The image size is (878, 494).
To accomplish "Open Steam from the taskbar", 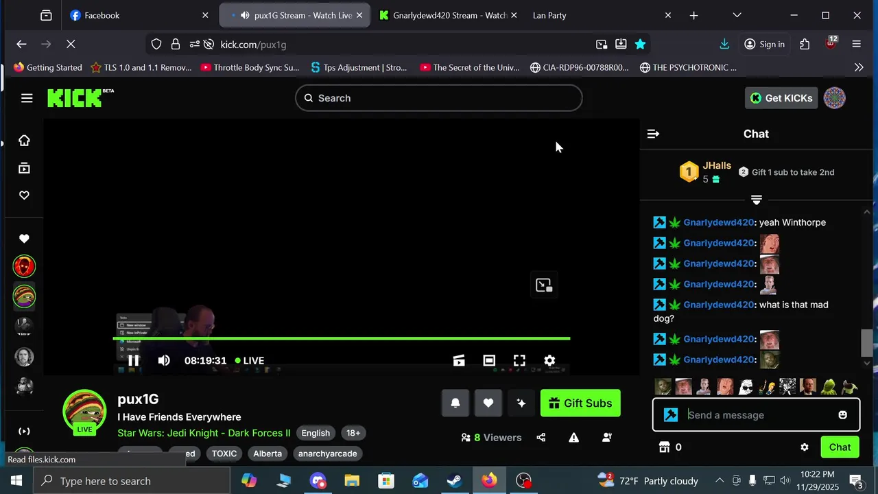I will point(455,481).
